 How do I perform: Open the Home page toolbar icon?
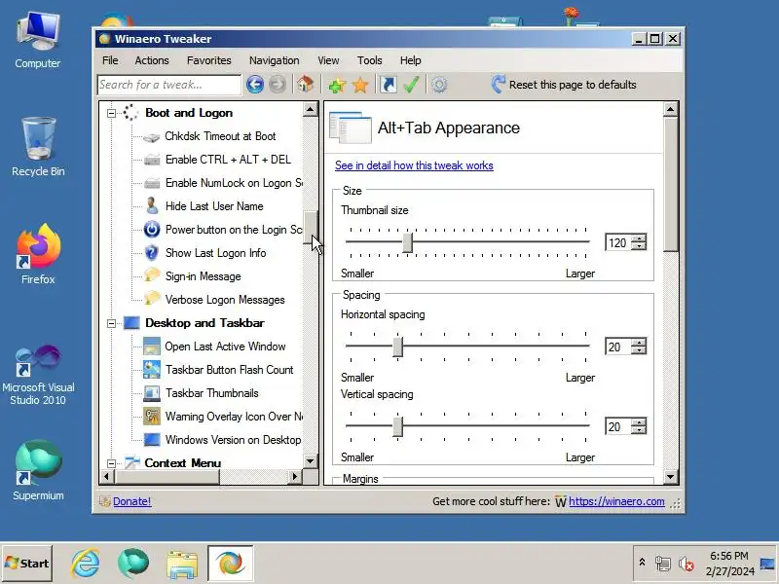tap(305, 85)
